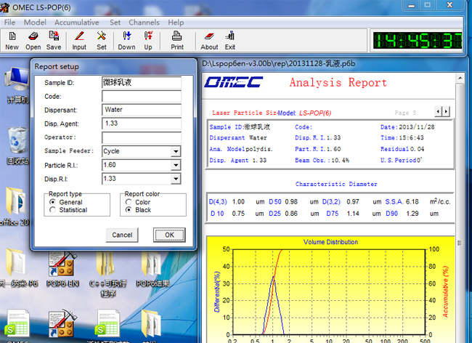This screenshot has height=343, width=472.
Task: Click the OMEC app icon in title bar
Action: 4,7
